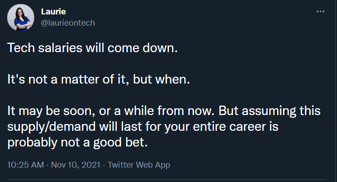Click the @laurieontech handle

(68, 23)
